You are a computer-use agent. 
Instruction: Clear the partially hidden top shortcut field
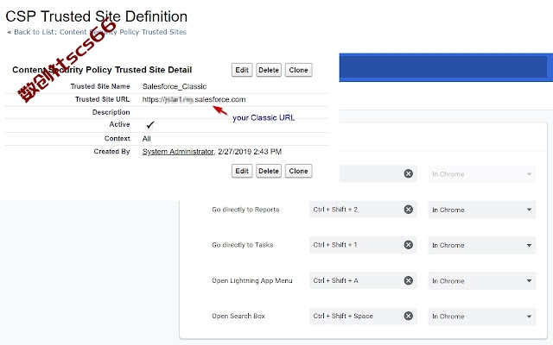coord(409,173)
